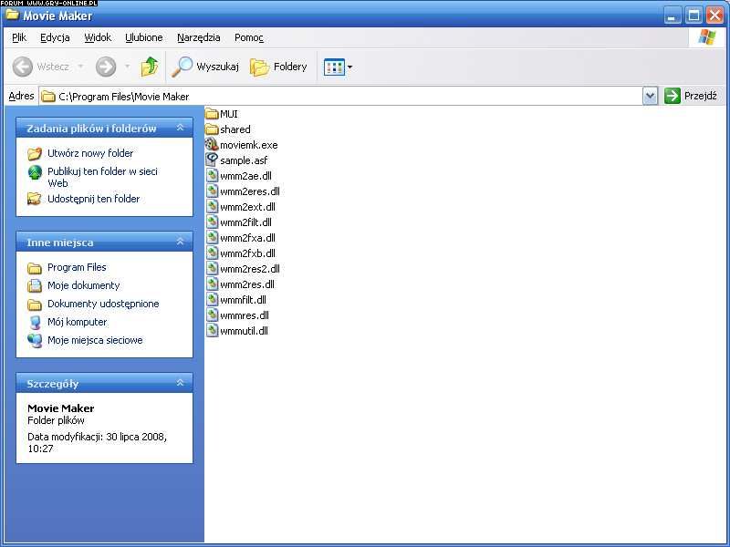Open the Widok menu
Image resolution: width=730 pixels, height=547 pixels.
coord(98,37)
